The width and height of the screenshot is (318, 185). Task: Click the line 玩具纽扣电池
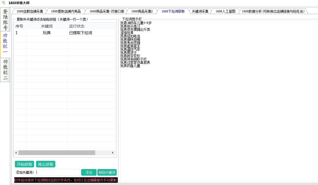pos(130,36)
